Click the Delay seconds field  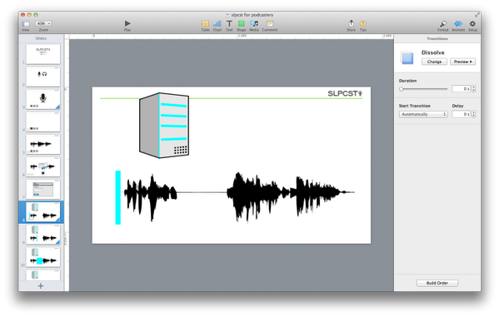pos(462,114)
